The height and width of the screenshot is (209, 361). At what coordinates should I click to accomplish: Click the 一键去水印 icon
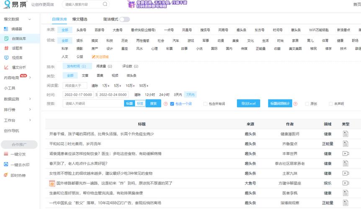pos(6,164)
